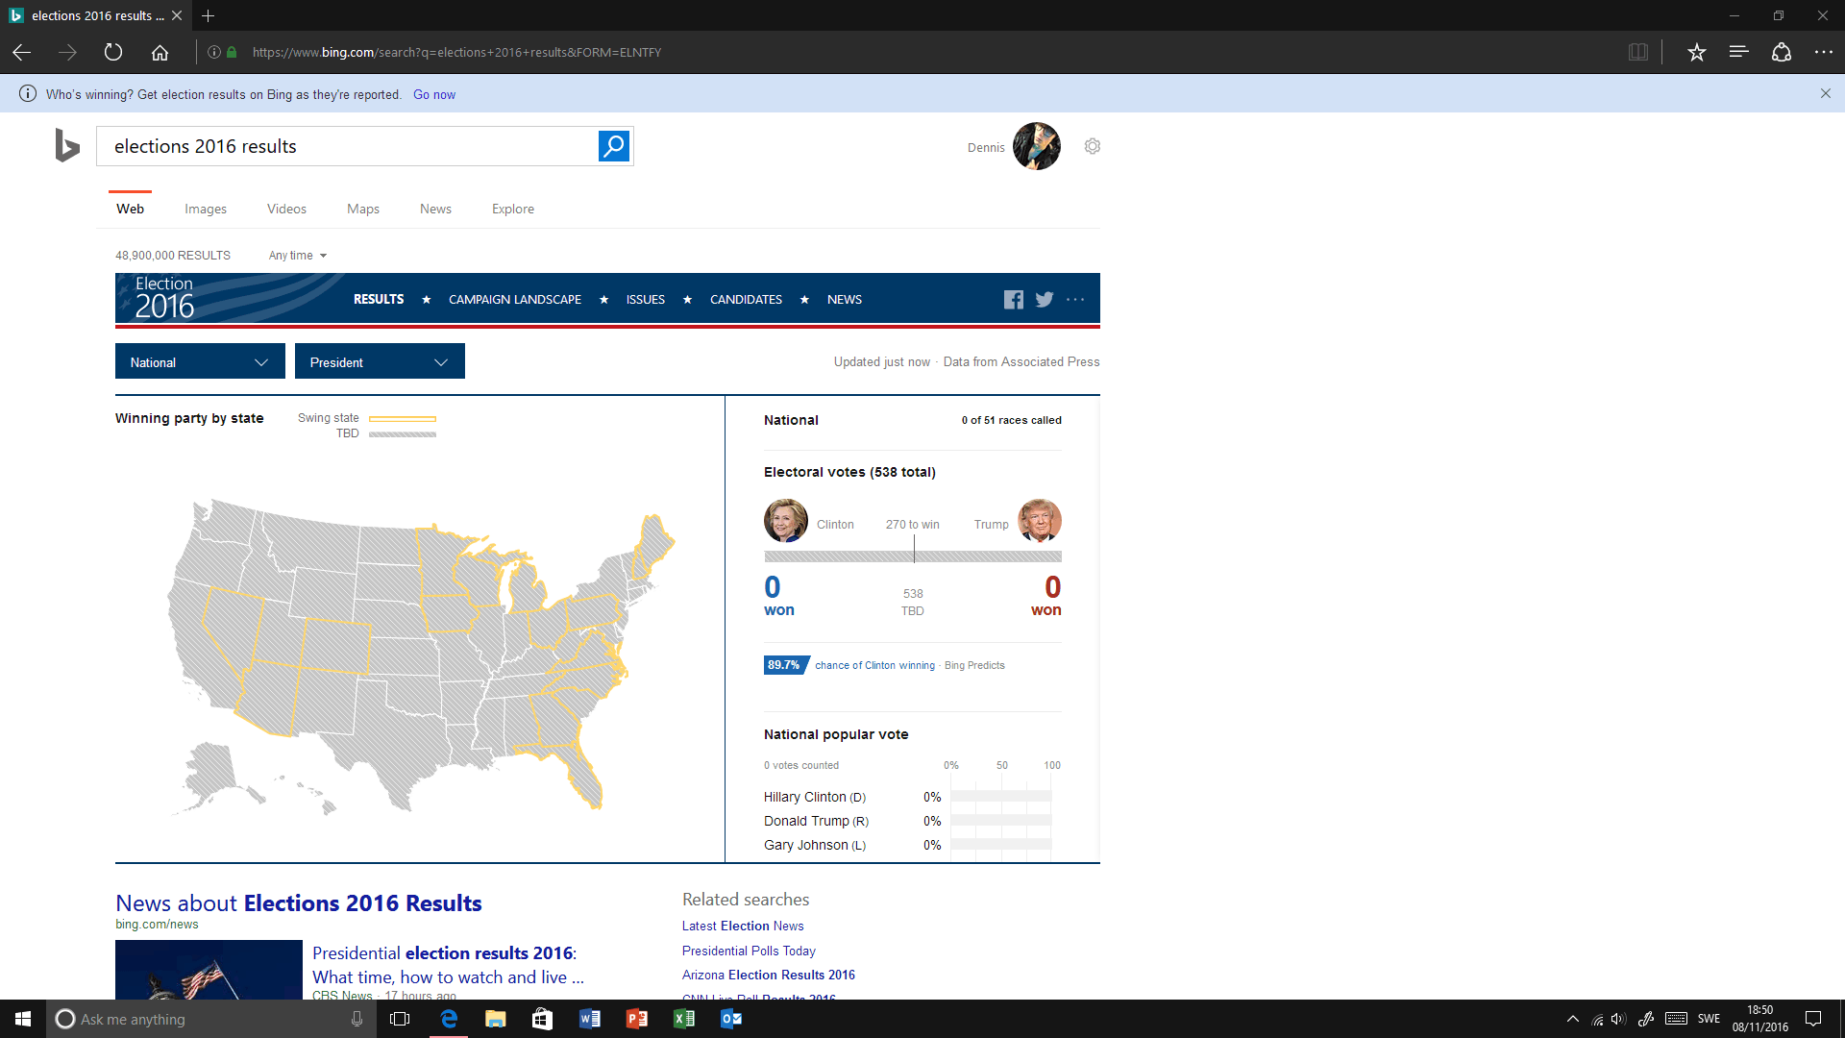Reload the page with refresh icon
The width and height of the screenshot is (1845, 1038).
113,53
